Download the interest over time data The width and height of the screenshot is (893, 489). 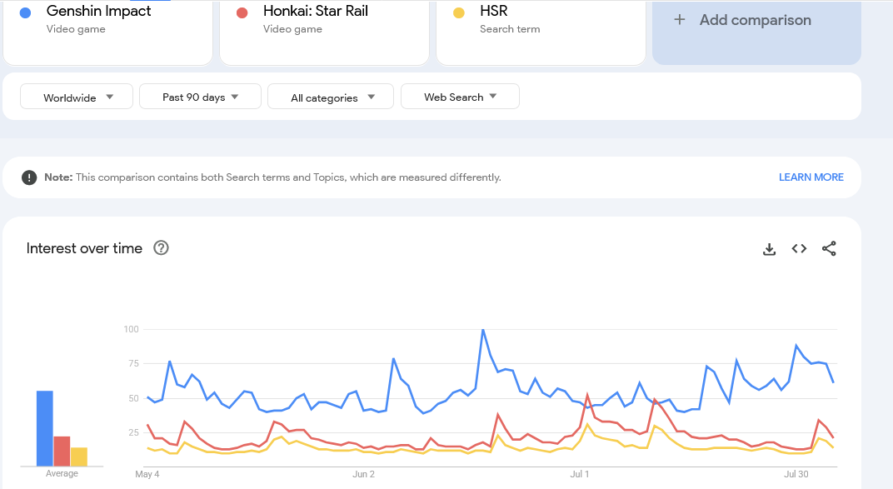pyautogui.click(x=769, y=249)
